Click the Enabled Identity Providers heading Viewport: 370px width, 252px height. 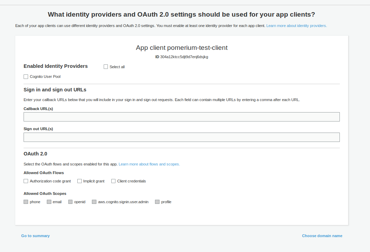(55, 66)
